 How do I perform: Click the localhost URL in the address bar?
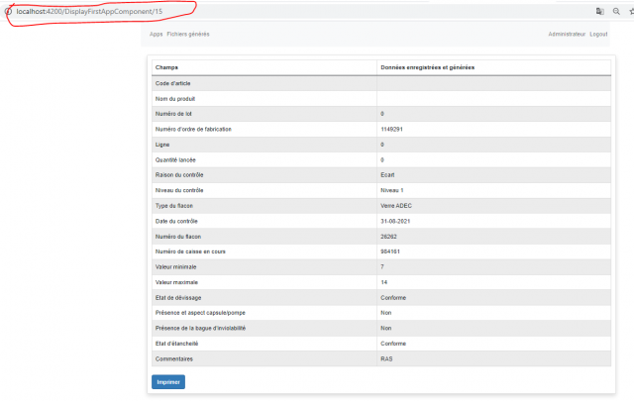coord(89,10)
